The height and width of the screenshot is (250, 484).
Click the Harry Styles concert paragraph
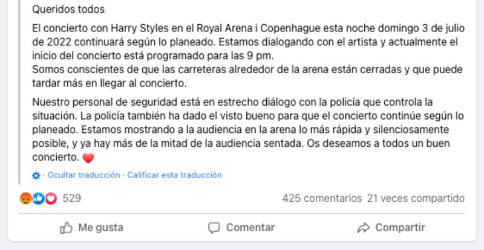tap(248, 56)
